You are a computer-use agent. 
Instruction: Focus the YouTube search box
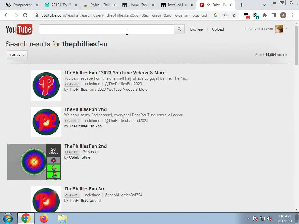[107, 29]
